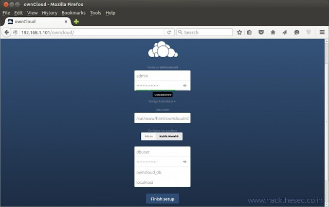
Task: Open the Tools menu
Action: click(96, 13)
